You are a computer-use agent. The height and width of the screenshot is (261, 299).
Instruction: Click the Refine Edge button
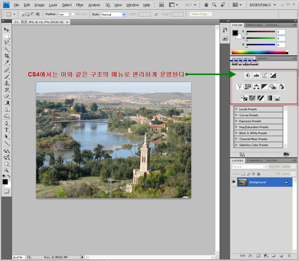[201, 14]
